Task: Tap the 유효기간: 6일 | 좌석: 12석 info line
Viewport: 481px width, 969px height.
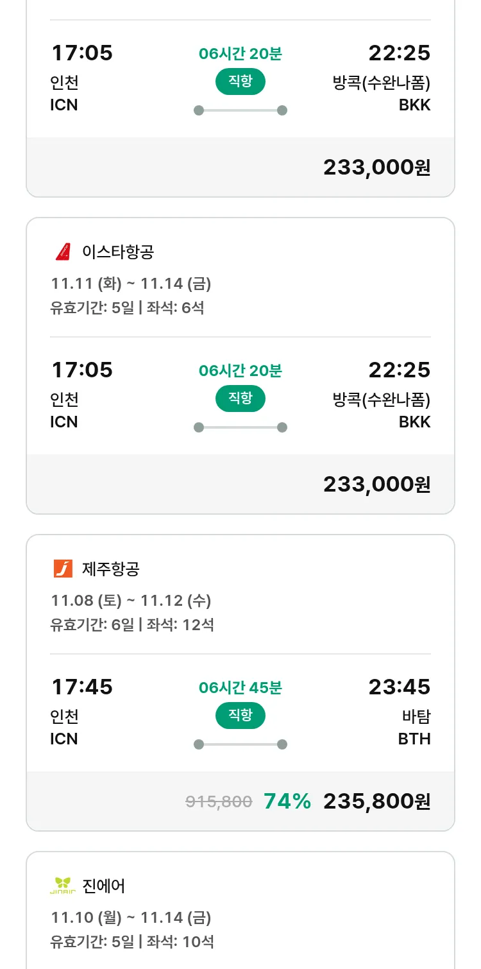Action: 132,624
